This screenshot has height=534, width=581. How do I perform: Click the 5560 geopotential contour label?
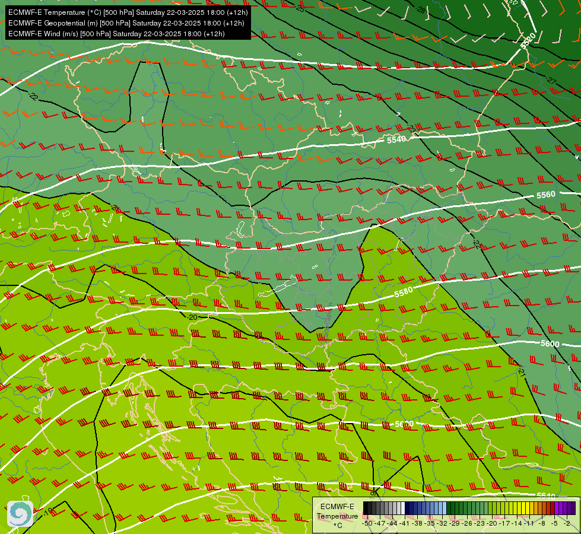[x=546, y=195]
